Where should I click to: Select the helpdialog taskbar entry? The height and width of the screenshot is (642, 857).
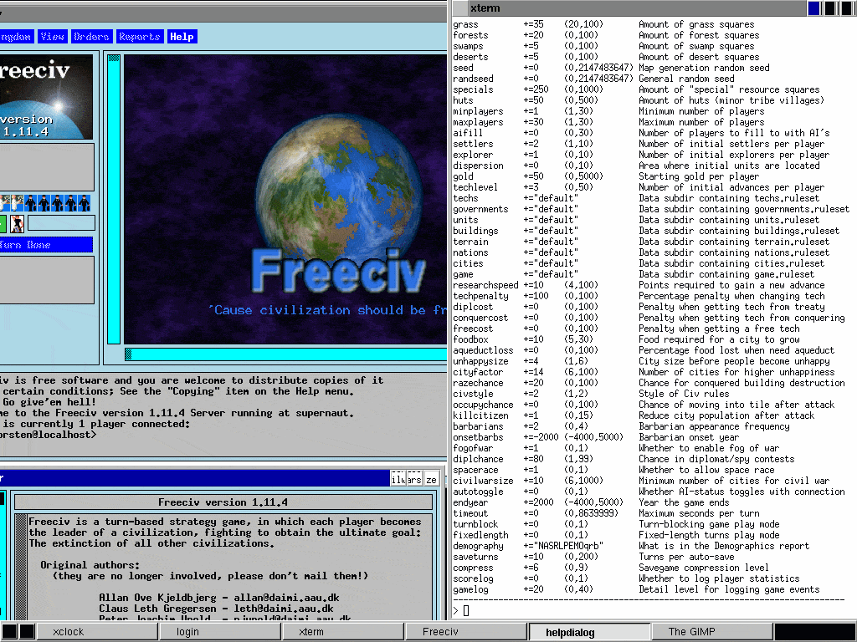click(569, 632)
